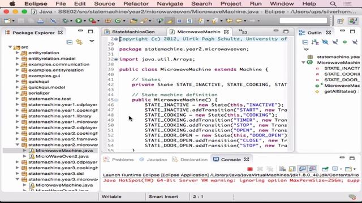Toggle Hide Fields in Outline view
The width and height of the screenshot is (362, 203).
pos(325,42)
